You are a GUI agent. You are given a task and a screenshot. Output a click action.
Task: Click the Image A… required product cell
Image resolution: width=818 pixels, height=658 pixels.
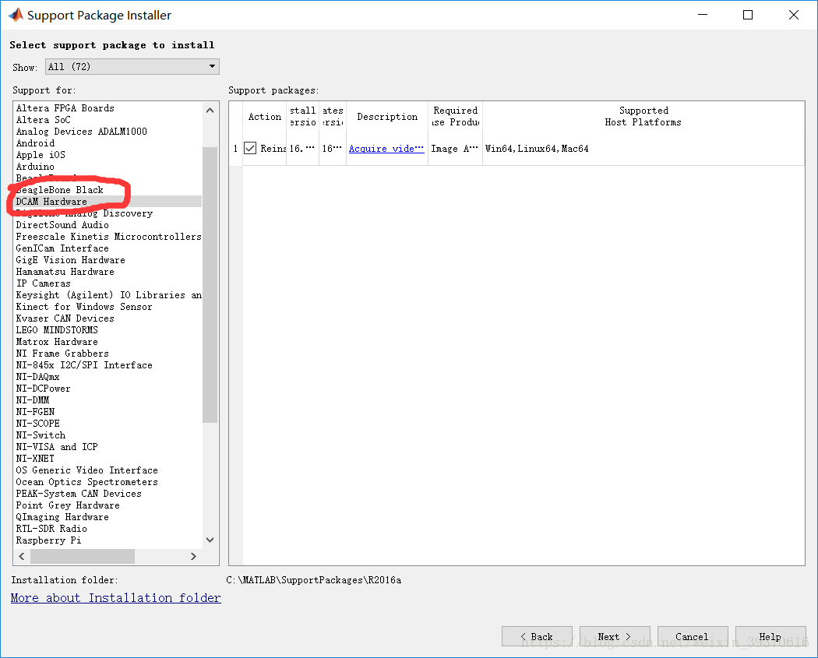[455, 149]
